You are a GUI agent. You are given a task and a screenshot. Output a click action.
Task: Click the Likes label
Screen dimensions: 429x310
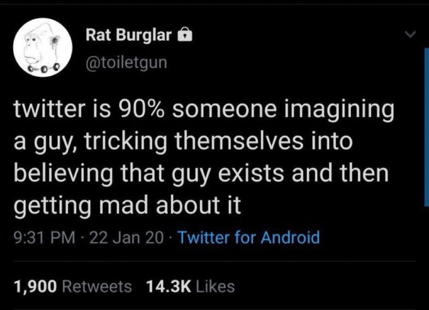click(x=216, y=286)
